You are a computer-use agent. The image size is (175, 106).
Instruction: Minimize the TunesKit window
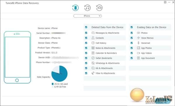[169, 2]
